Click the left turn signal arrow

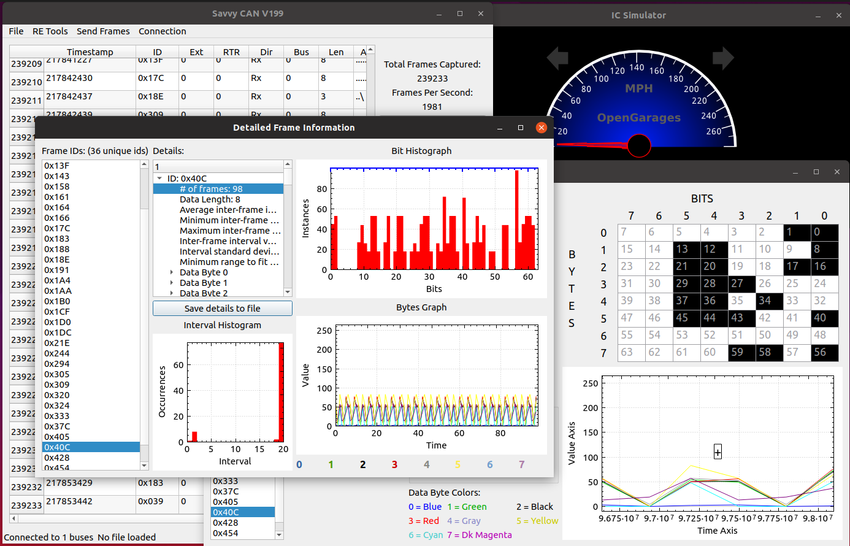557,58
